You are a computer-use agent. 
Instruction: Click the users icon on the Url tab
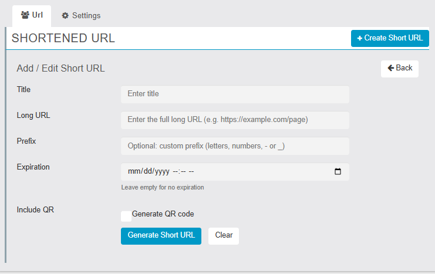25,15
